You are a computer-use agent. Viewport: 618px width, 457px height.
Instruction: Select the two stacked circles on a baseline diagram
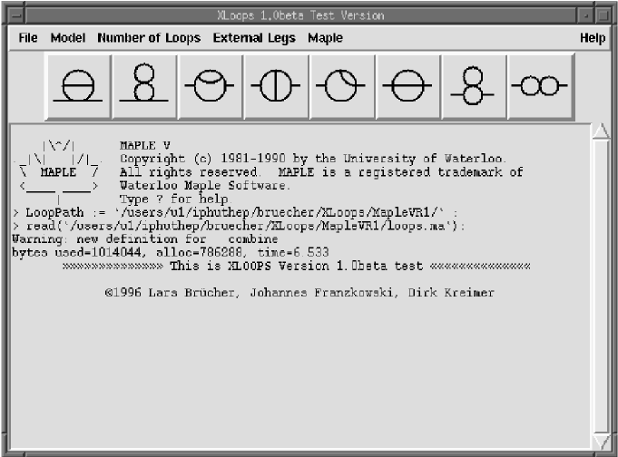click(143, 86)
